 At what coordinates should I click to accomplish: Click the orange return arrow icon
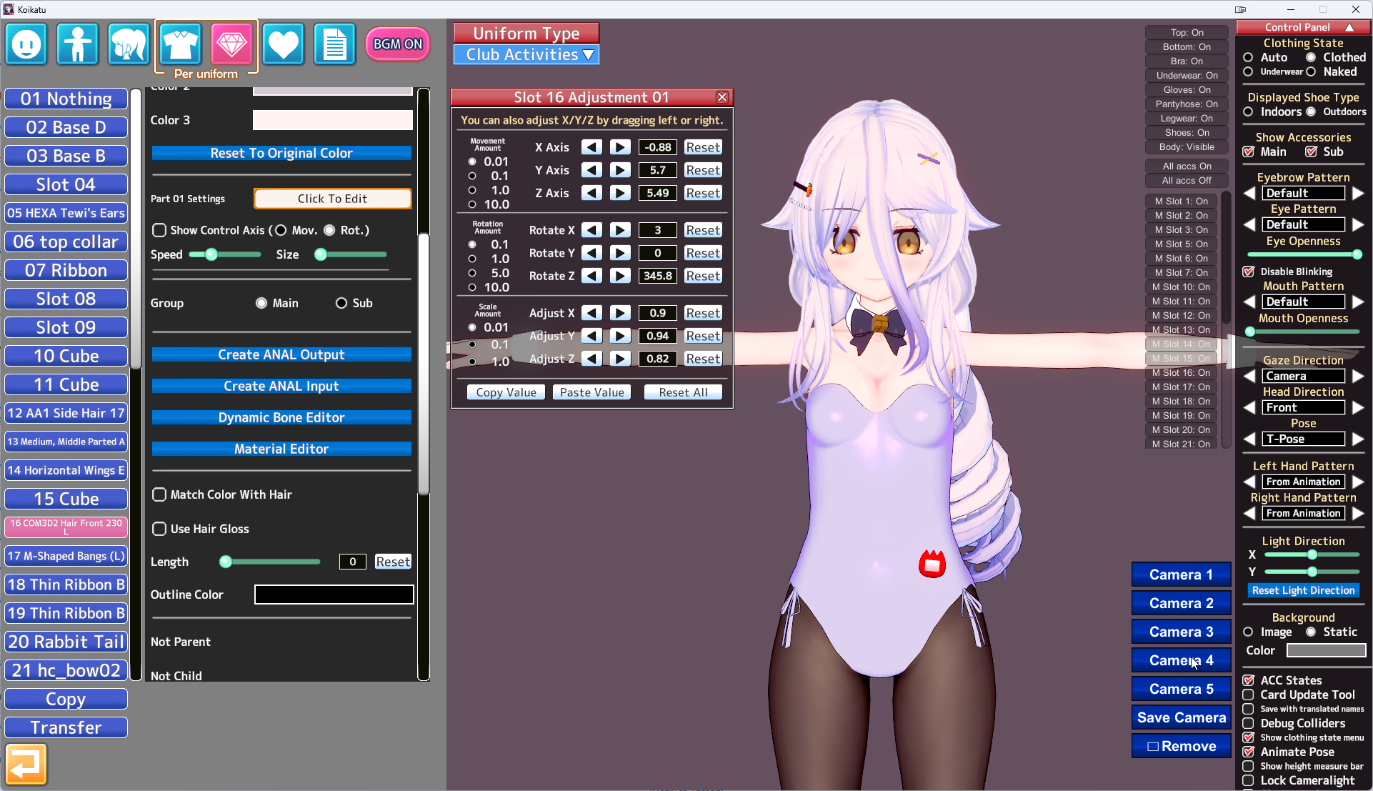click(26, 764)
